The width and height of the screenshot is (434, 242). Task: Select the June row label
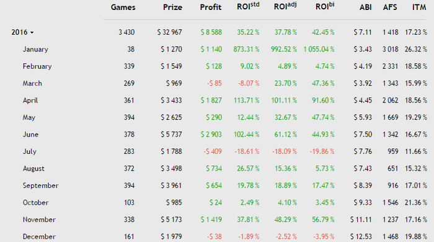point(30,135)
